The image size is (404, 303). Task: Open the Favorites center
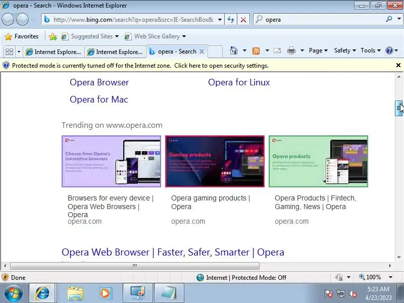22,36
